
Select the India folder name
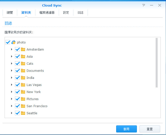[30, 78]
